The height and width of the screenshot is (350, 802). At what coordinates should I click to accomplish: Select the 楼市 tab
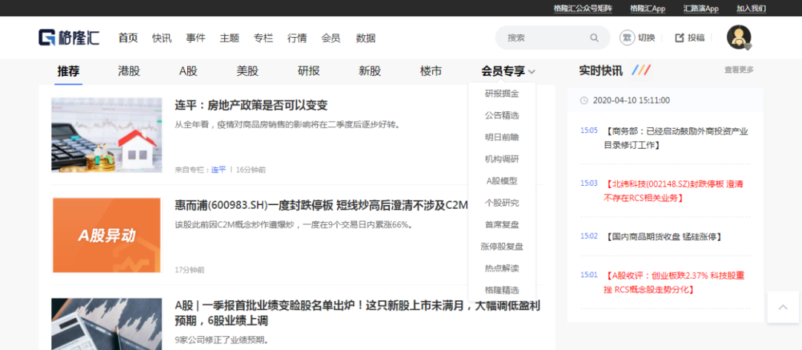431,71
